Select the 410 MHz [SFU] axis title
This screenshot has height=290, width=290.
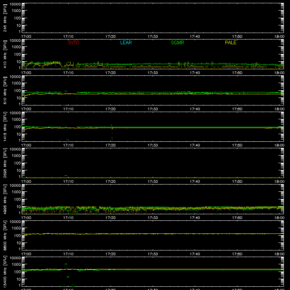(5, 54)
